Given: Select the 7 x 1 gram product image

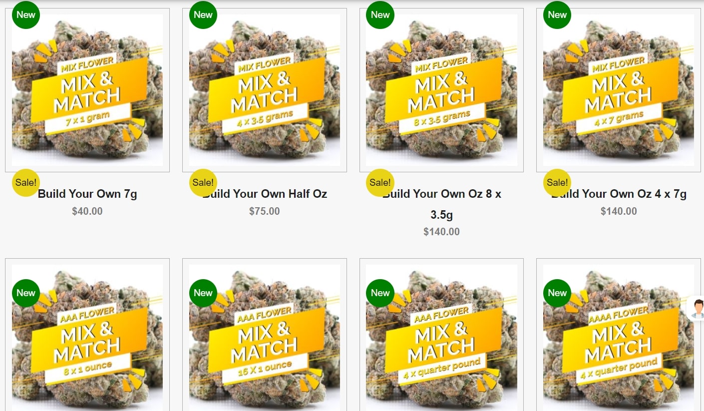Looking at the screenshot, I should (x=87, y=90).
